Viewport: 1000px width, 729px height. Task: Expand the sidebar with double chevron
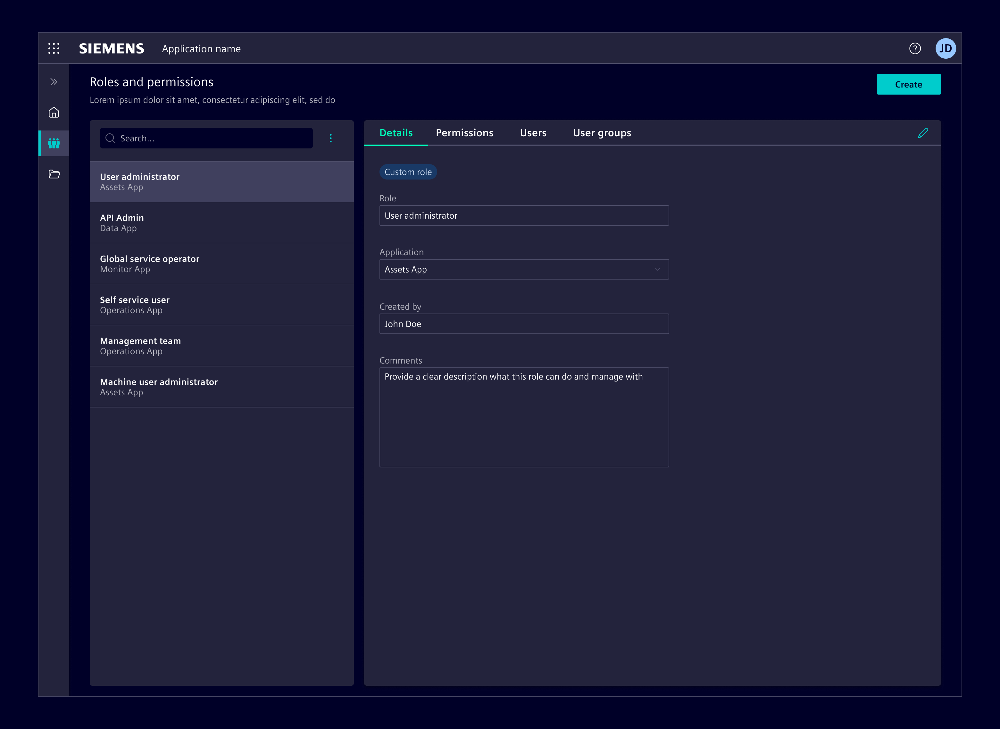(54, 82)
